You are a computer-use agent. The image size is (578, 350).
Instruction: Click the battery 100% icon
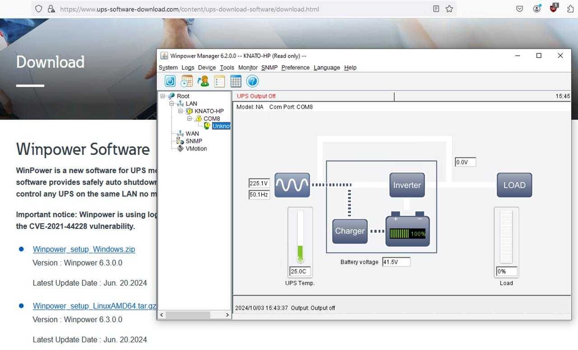(407, 229)
